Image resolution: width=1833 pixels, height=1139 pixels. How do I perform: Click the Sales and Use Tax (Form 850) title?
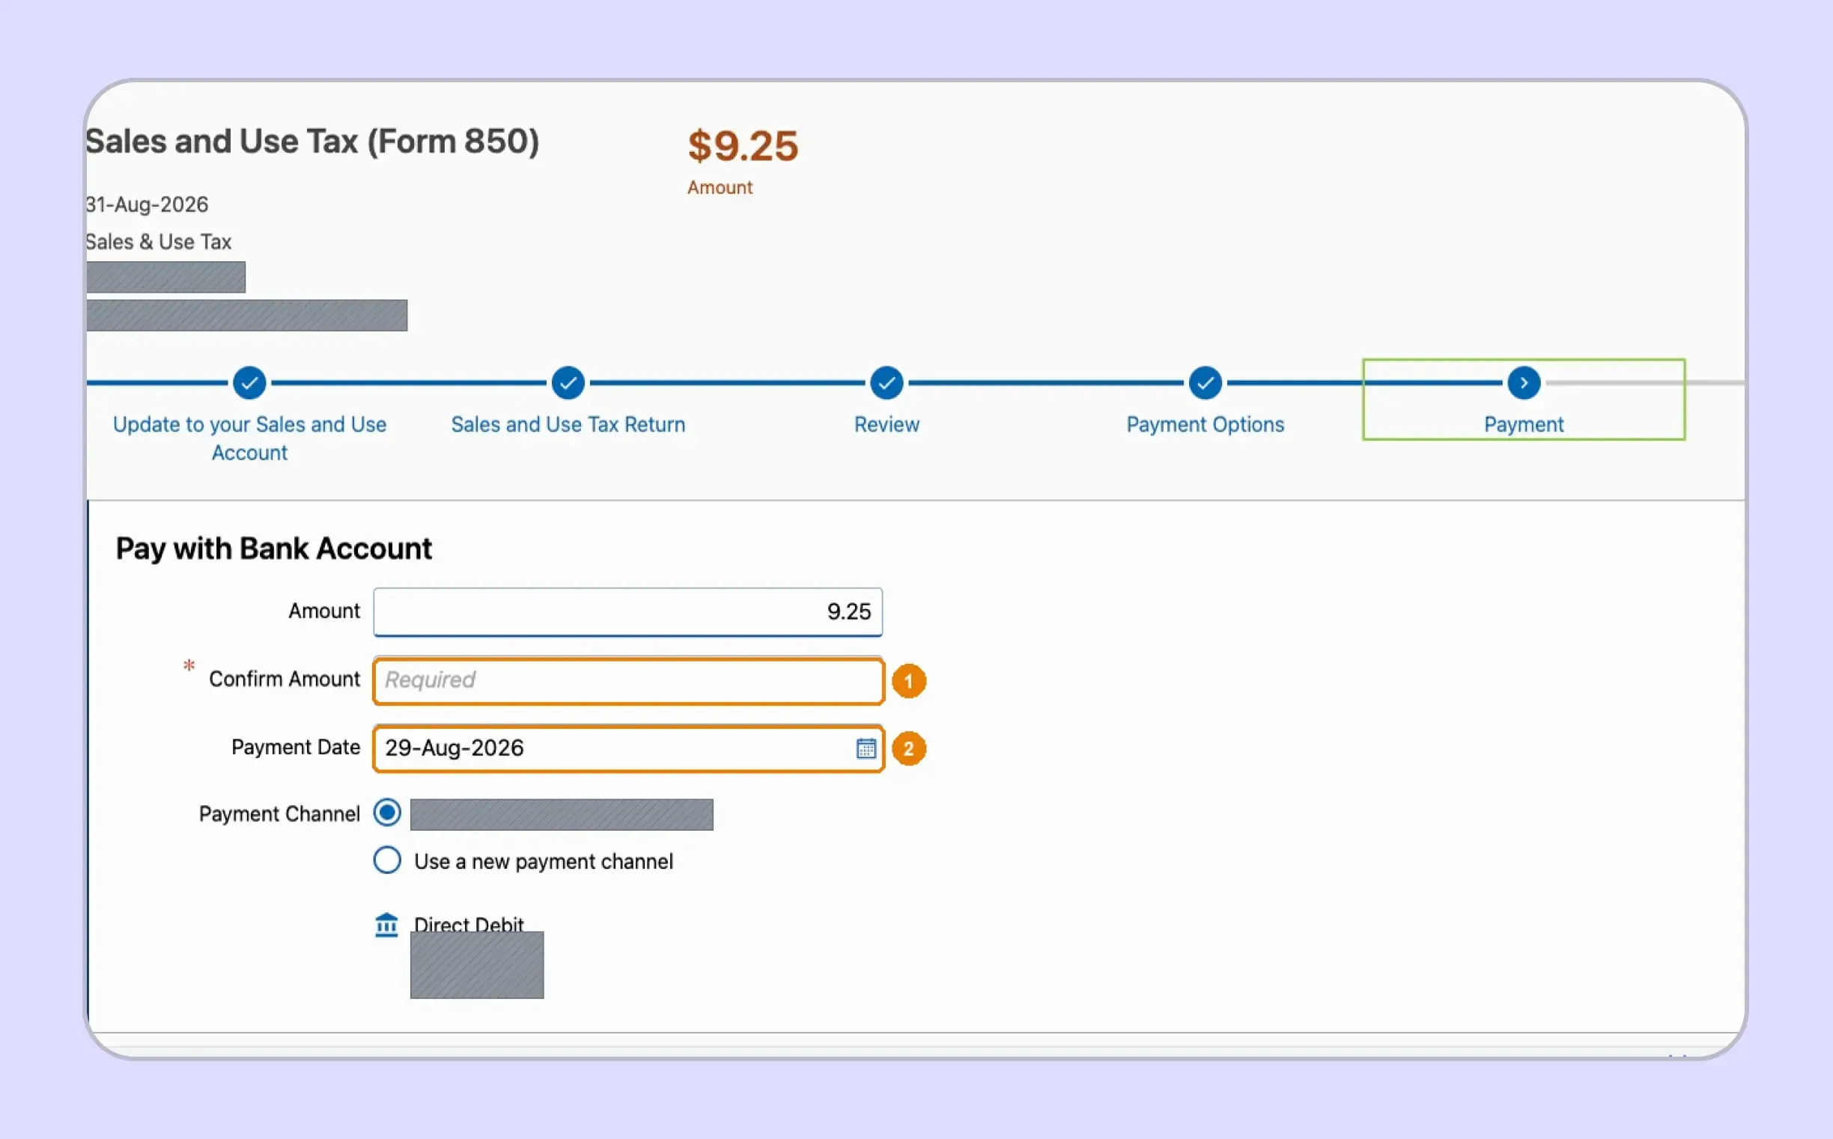click(312, 141)
